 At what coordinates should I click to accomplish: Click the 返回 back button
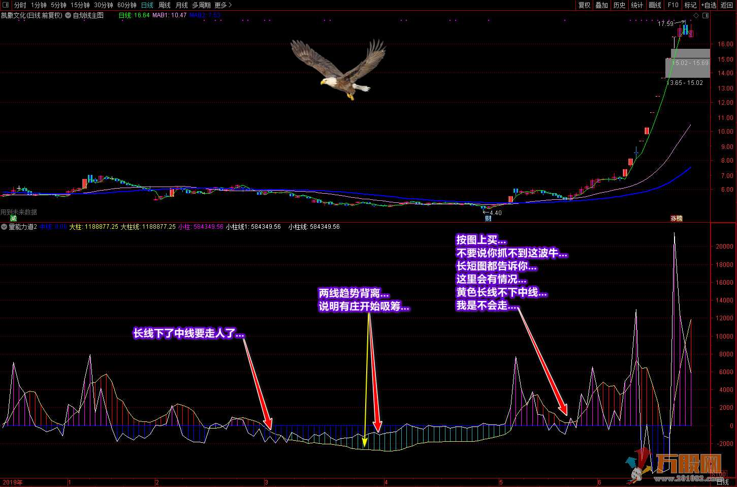[727, 5]
